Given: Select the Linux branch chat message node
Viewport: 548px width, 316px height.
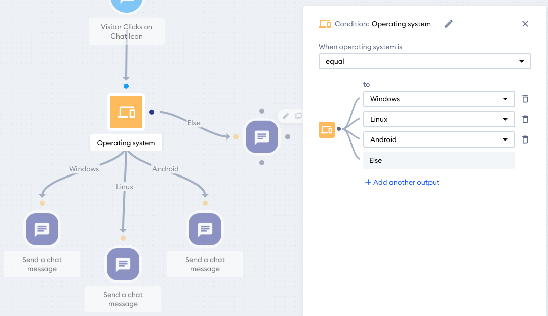Looking at the screenshot, I should point(123,264).
